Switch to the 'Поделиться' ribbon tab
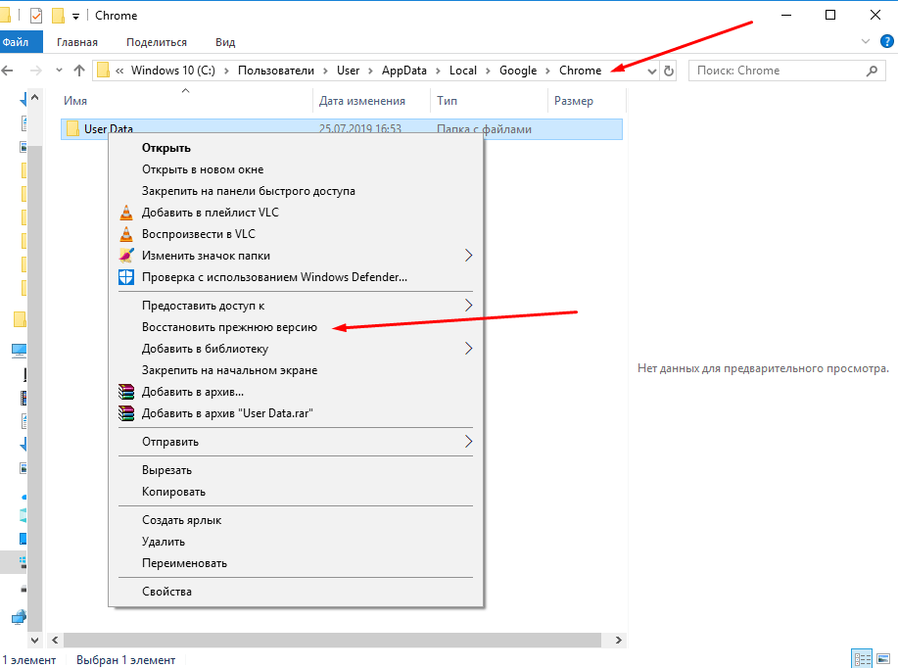The height and width of the screenshot is (668, 898). coord(157,42)
